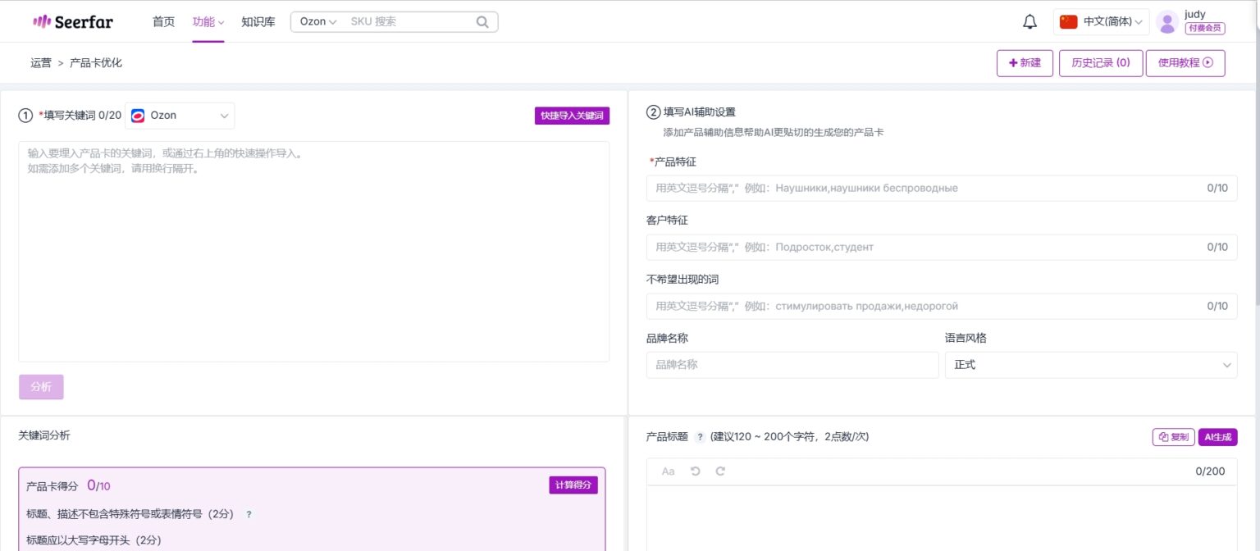
Task: Open the Ozon platform dropdown
Action: coord(179,115)
